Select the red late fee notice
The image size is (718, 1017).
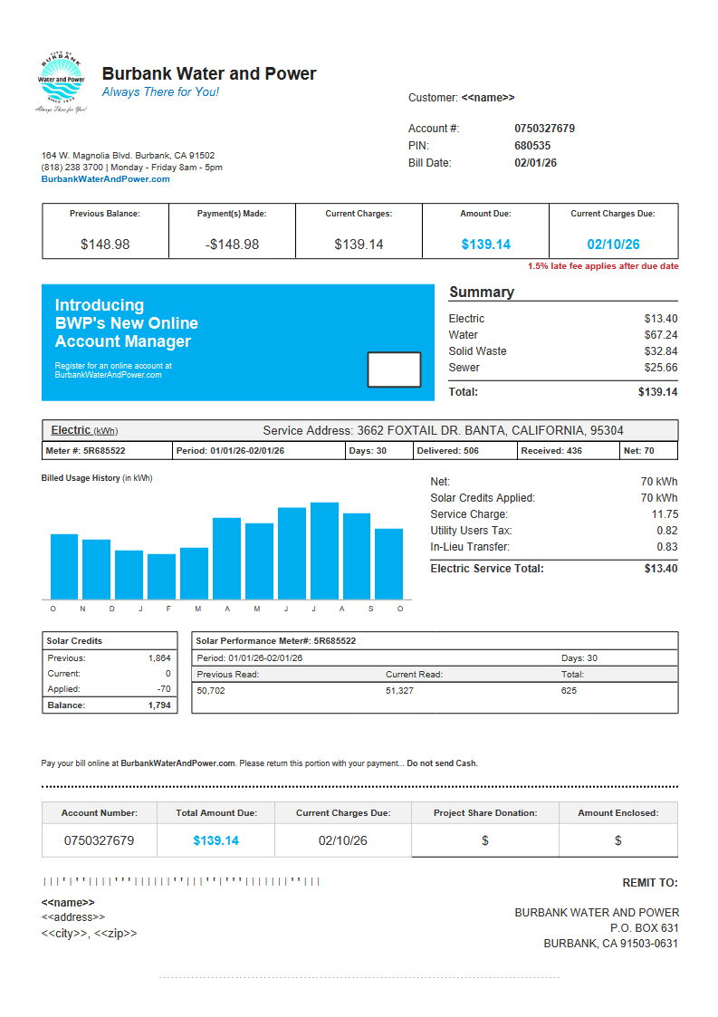pos(603,266)
